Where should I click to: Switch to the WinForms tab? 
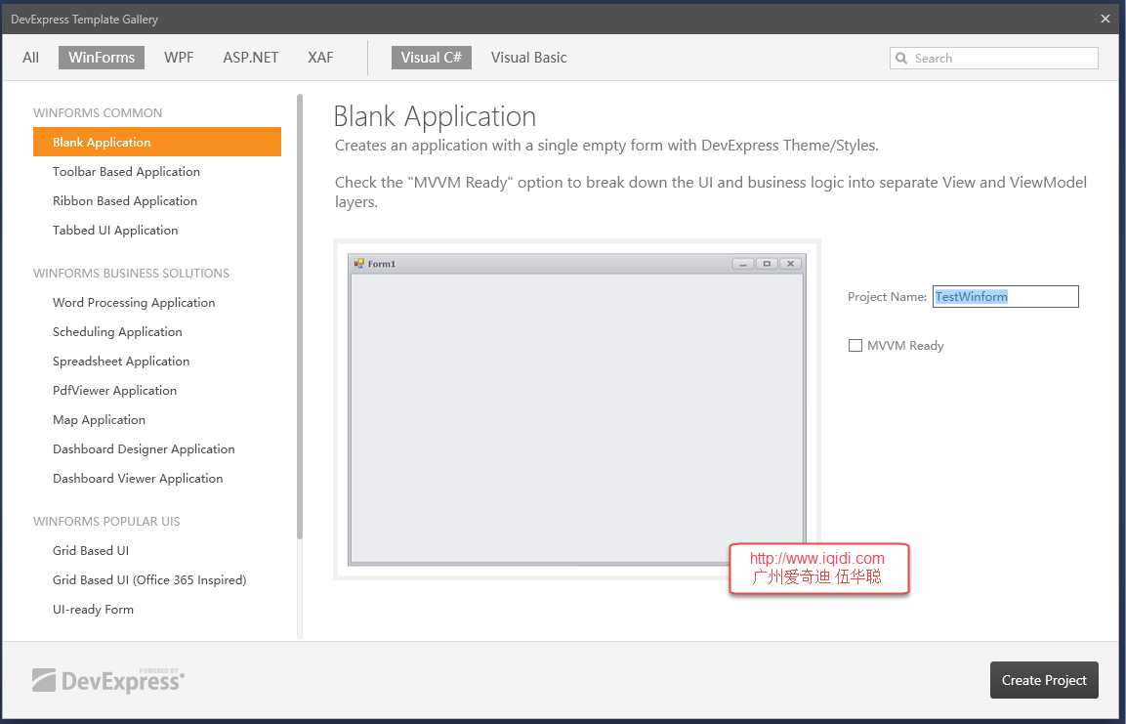coord(102,58)
